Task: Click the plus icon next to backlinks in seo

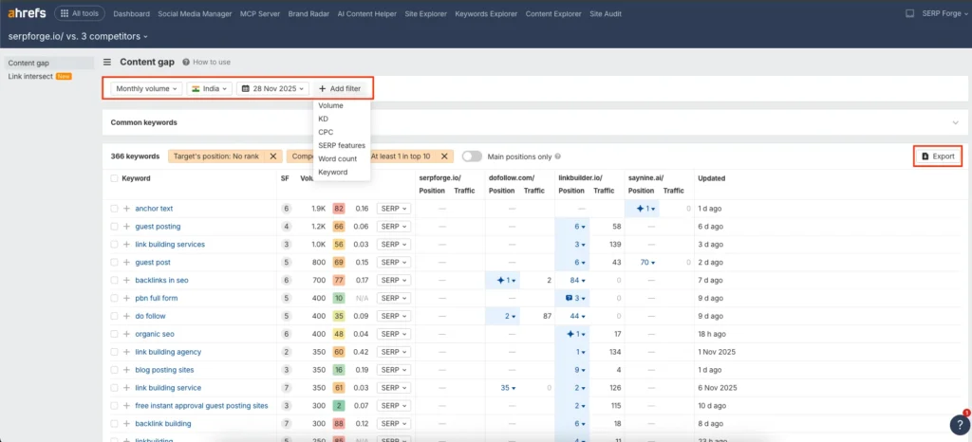Action: 126,281
